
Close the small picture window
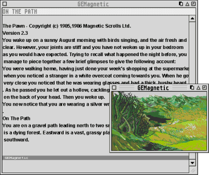[x=114, y=87]
